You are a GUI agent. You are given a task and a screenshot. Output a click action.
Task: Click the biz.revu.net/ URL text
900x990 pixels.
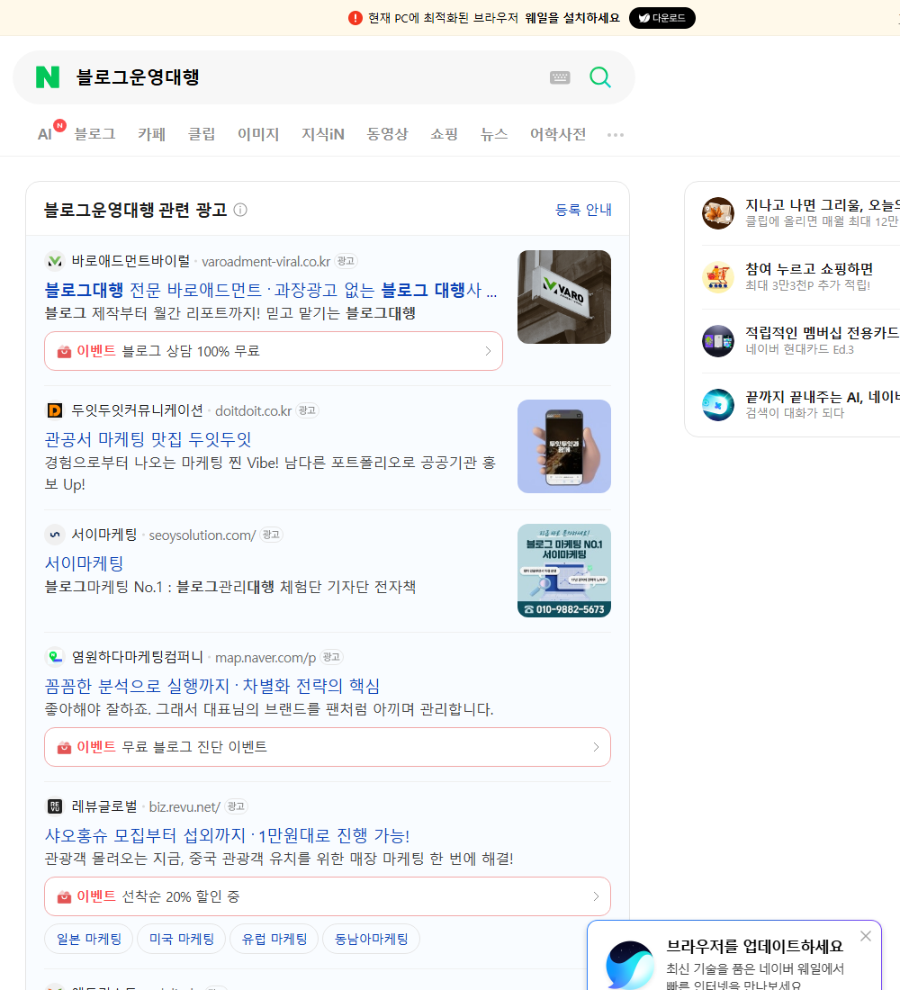pyautogui.click(x=184, y=807)
